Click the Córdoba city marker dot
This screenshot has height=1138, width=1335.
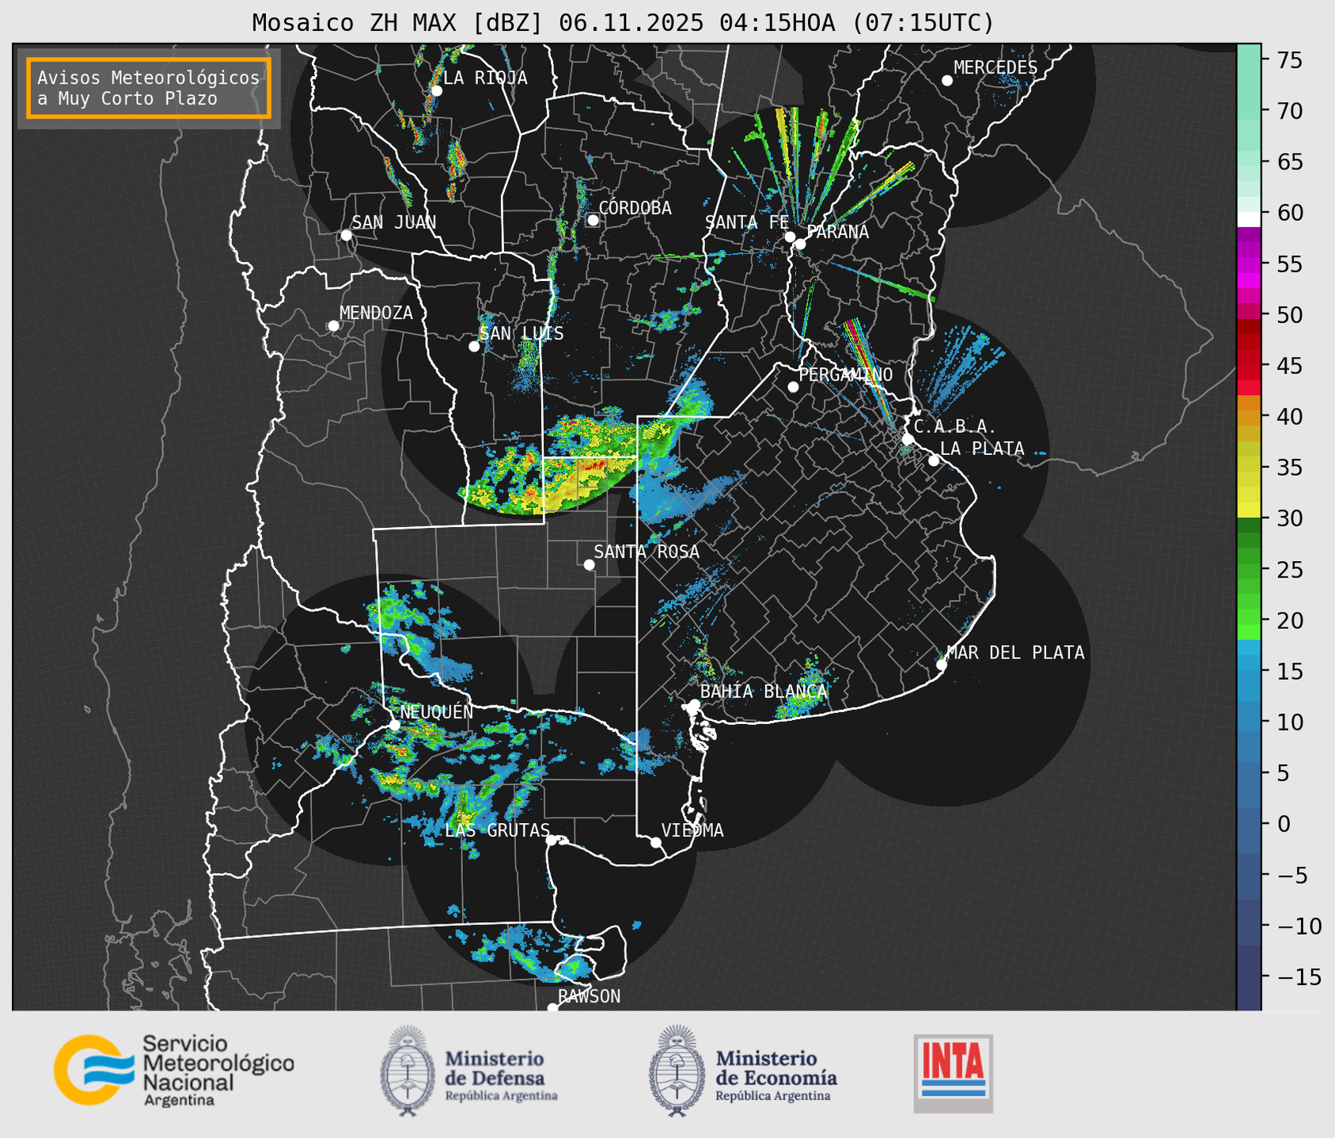593,220
